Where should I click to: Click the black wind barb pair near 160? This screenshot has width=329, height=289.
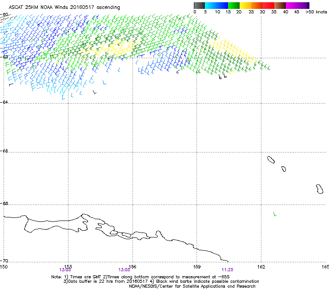pyautogui.click(x=223, y=76)
